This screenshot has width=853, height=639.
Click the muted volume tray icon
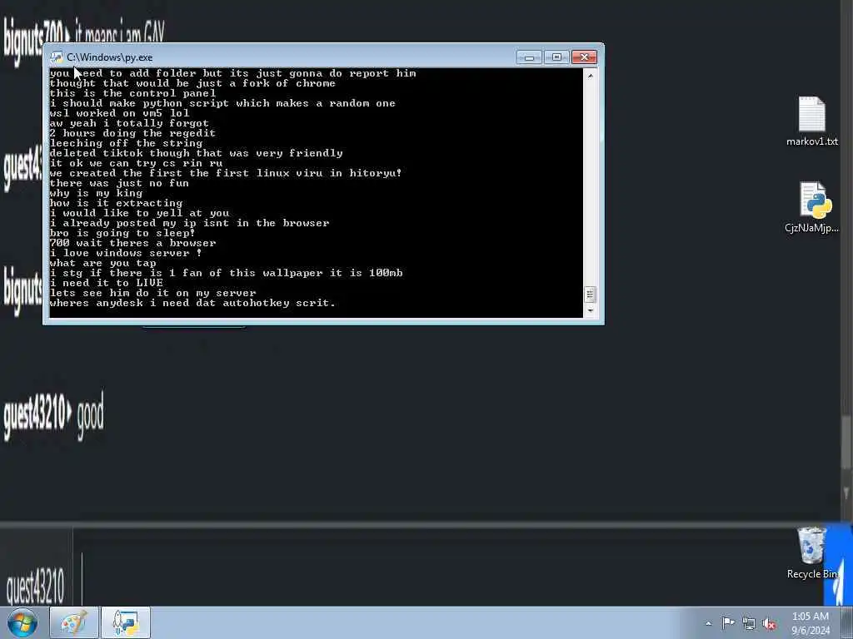[769, 624]
